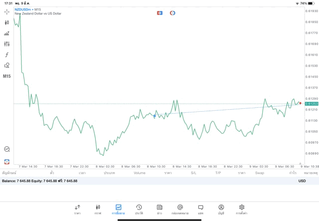This screenshot has height=223, width=319.
Task: Open the การตั้งค่า settings tab
Action: [242, 209]
